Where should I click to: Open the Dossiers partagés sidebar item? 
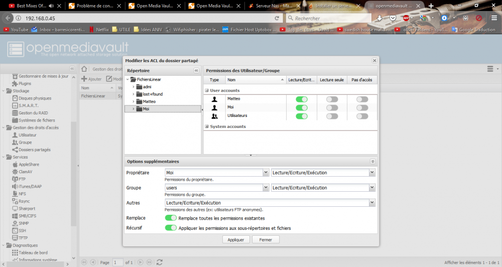[34, 150]
